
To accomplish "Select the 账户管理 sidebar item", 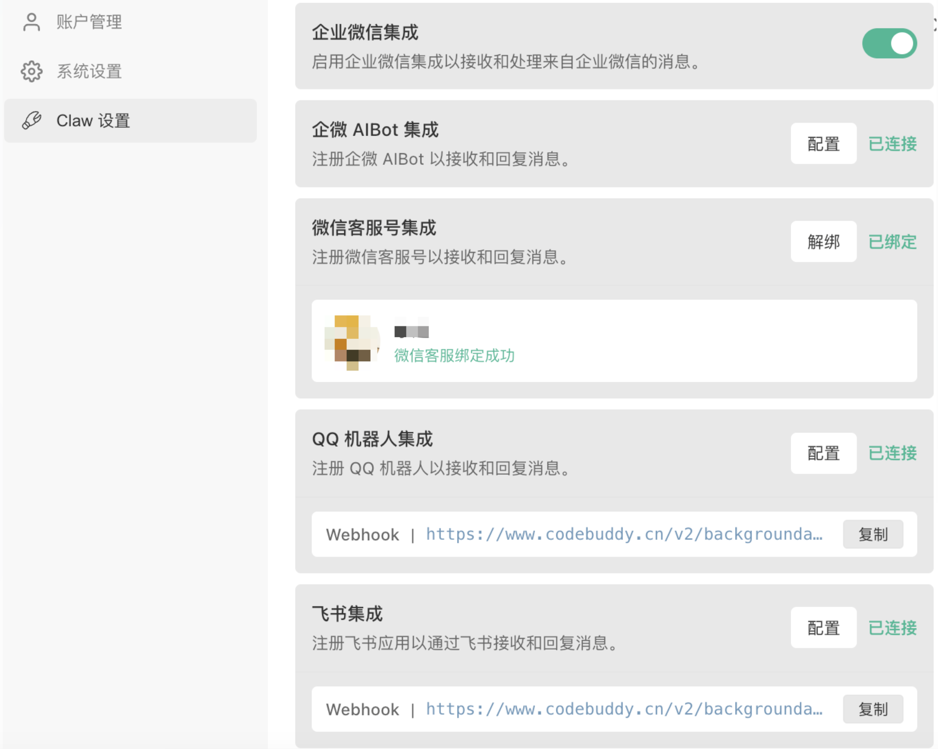I will click(x=89, y=22).
